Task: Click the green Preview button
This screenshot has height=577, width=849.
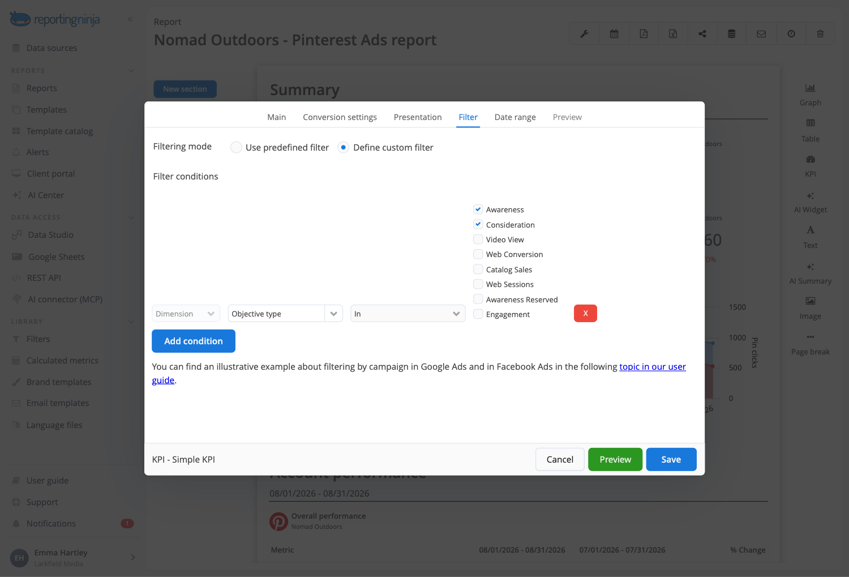Action: point(615,459)
